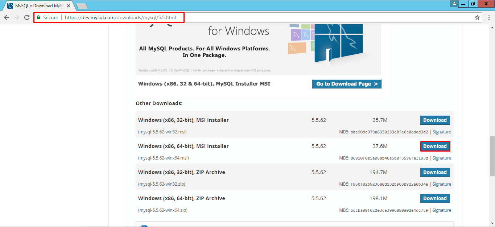Click text Windows (x86, 64-bit), ZIP Archive
The image size is (495, 227).
pos(182,198)
